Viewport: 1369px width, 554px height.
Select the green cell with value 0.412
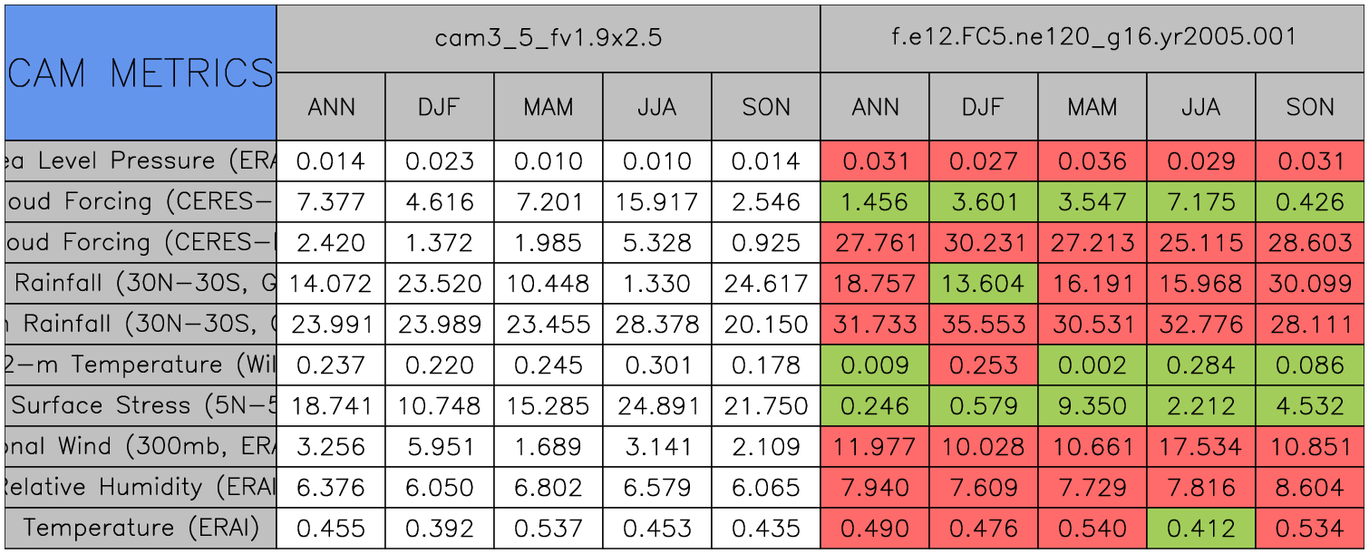point(1200,528)
